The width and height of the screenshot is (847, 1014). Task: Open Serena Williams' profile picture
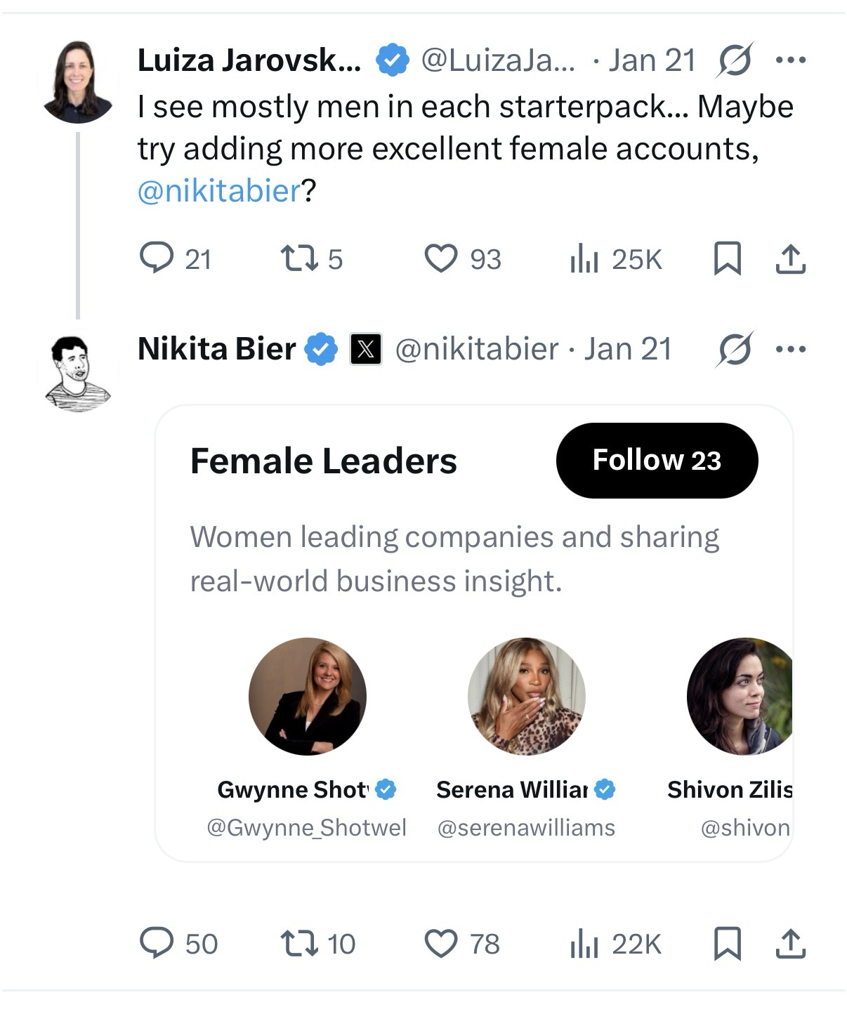tap(526, 697)
